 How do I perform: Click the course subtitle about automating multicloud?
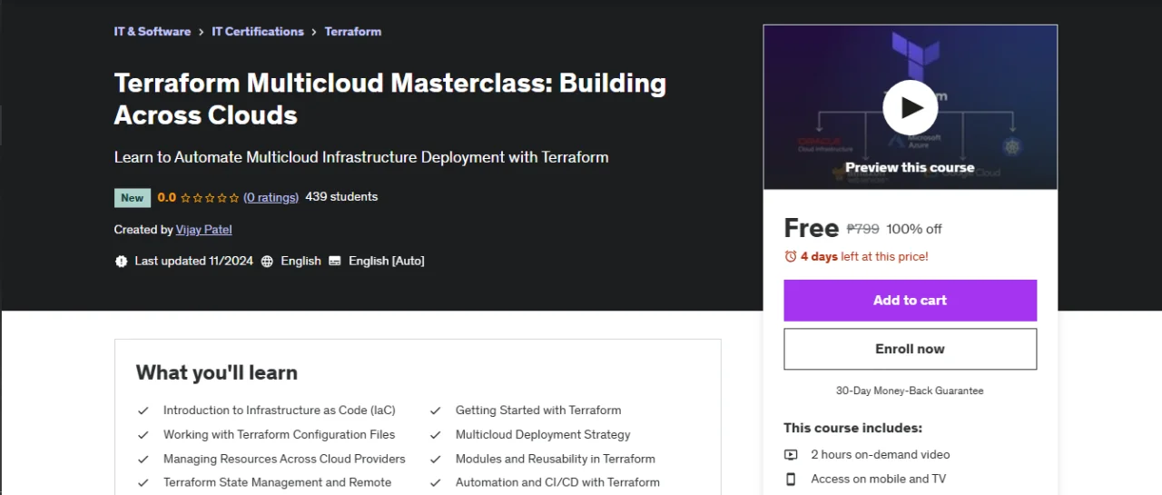coord(361,157)
